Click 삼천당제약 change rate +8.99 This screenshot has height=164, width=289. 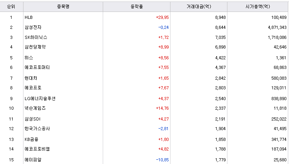pos(164,47)
